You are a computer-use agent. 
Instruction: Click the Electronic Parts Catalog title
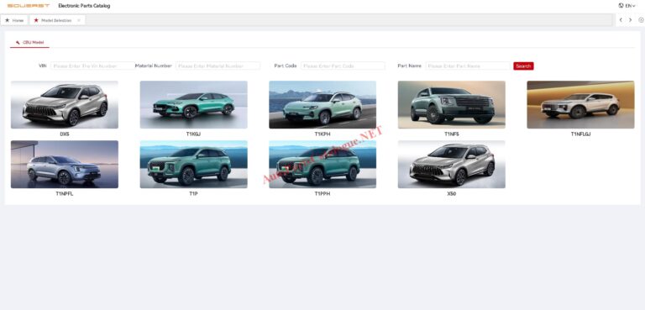(84, 6)
